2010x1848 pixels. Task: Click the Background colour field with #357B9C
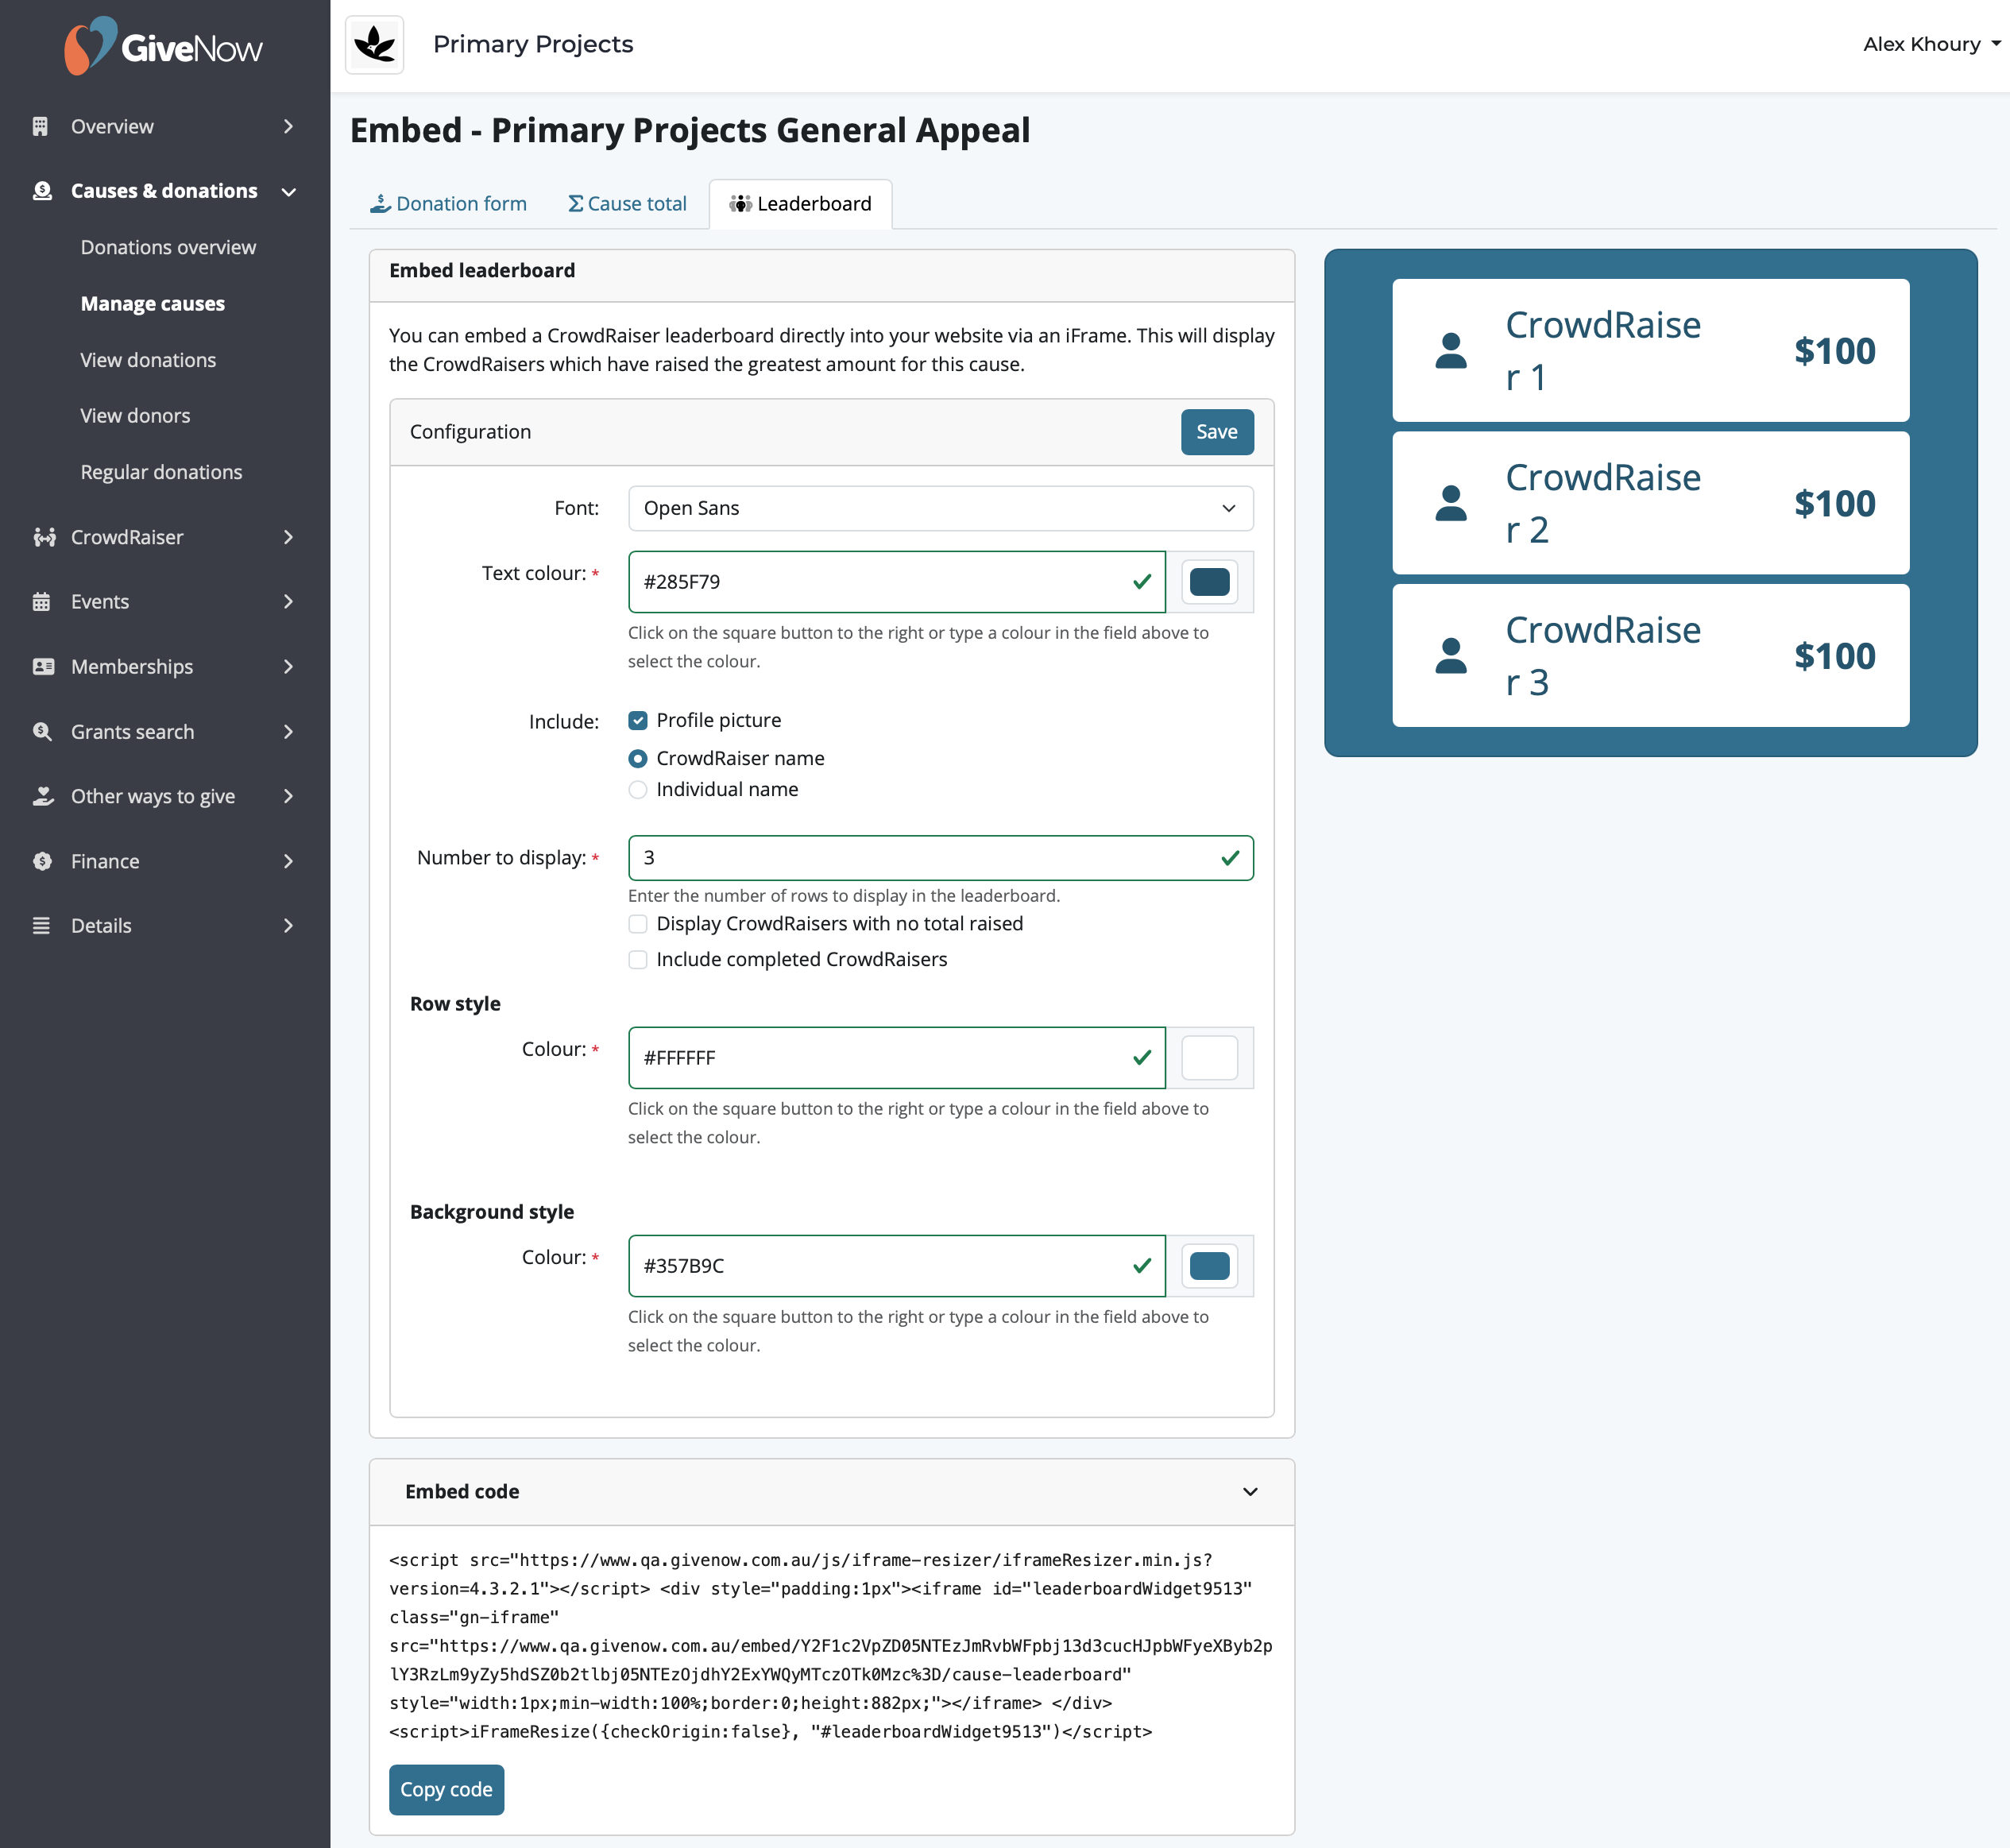tap(897, 1266)
